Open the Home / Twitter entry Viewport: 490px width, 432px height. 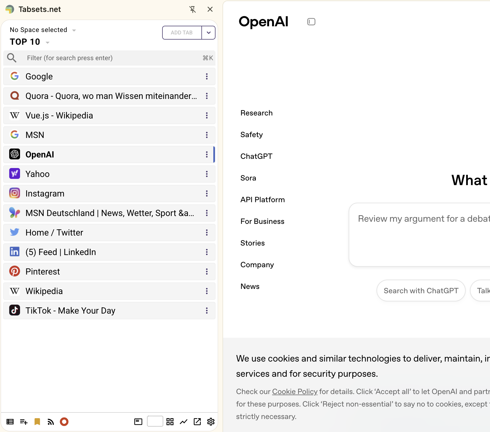109,233
